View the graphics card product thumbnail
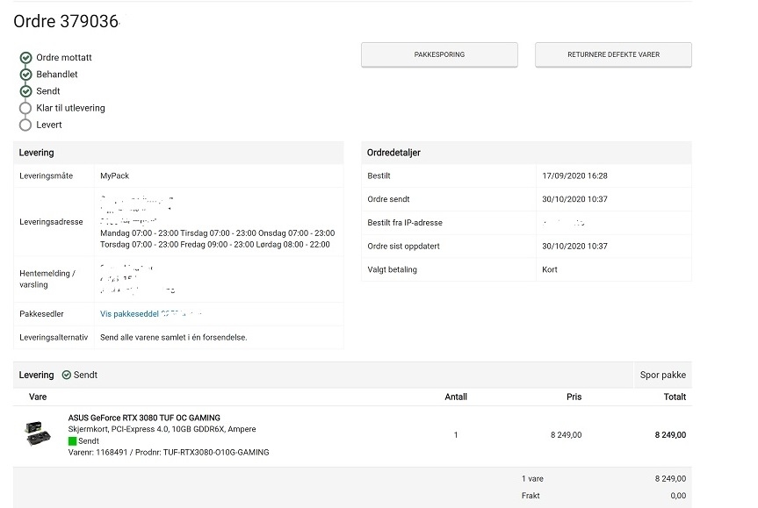 [38, 433]
